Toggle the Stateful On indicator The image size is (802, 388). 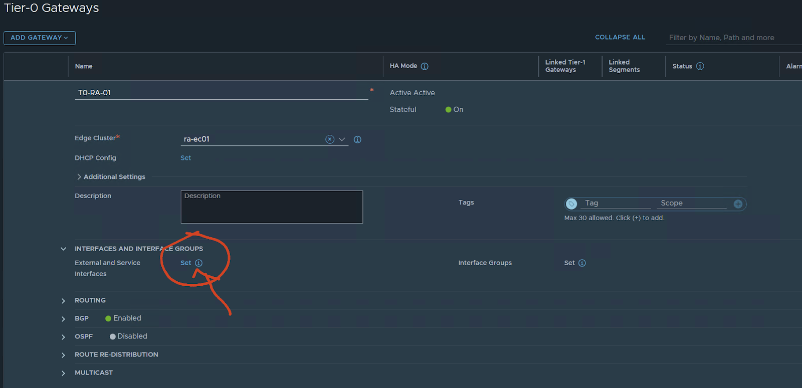pos(449,110)
